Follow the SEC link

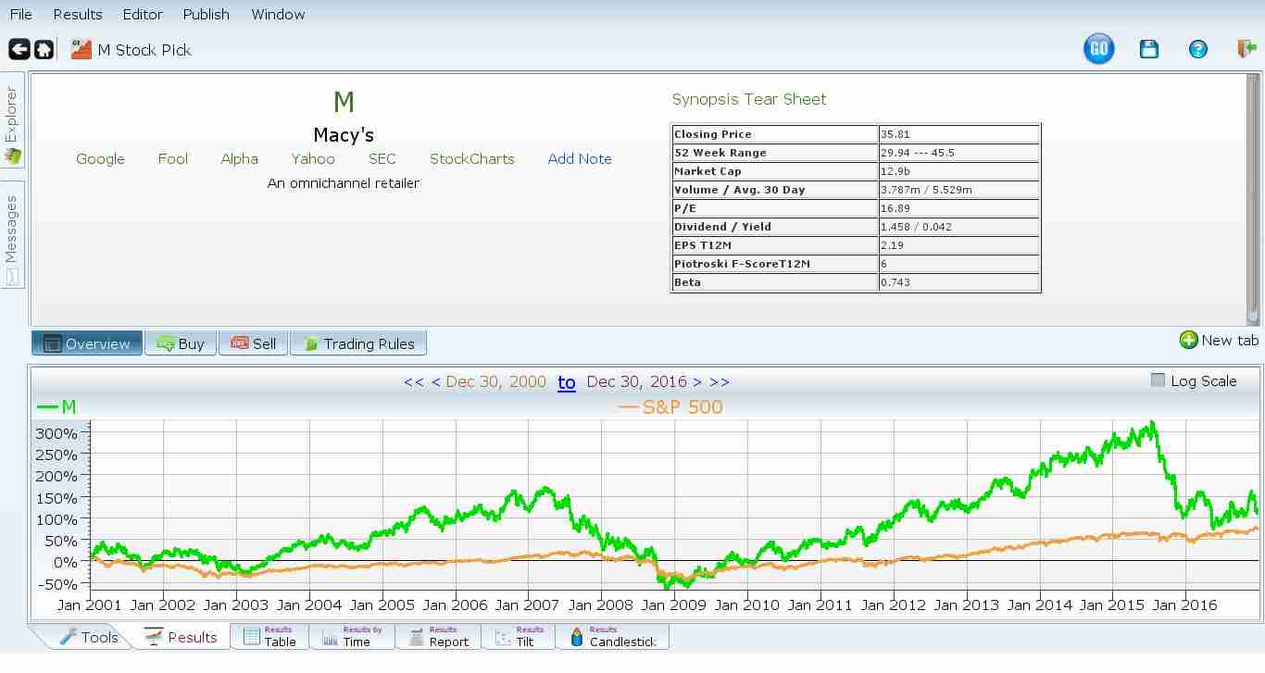(382, 158)
